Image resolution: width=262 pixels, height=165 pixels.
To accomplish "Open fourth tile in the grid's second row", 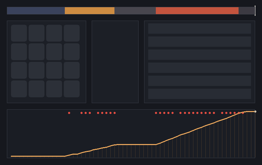I will point(72,52).
